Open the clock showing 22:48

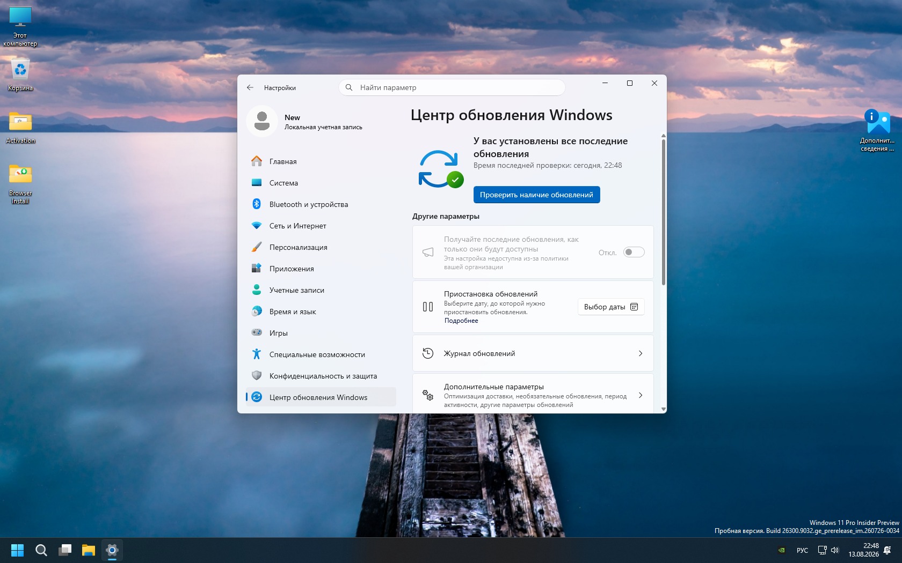pyautogui.click(x=863, y=550)
